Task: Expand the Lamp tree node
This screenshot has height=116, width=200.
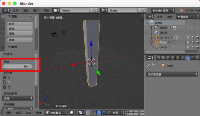Action: click(151, 47)
